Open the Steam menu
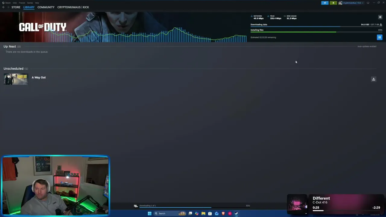The image size is (386, 217). coord(8,3)
